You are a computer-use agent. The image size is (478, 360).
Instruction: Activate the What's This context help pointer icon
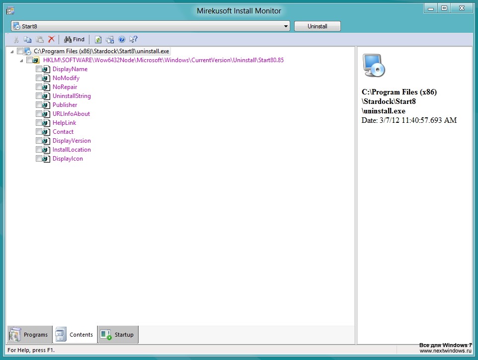[x=133, y=39]
